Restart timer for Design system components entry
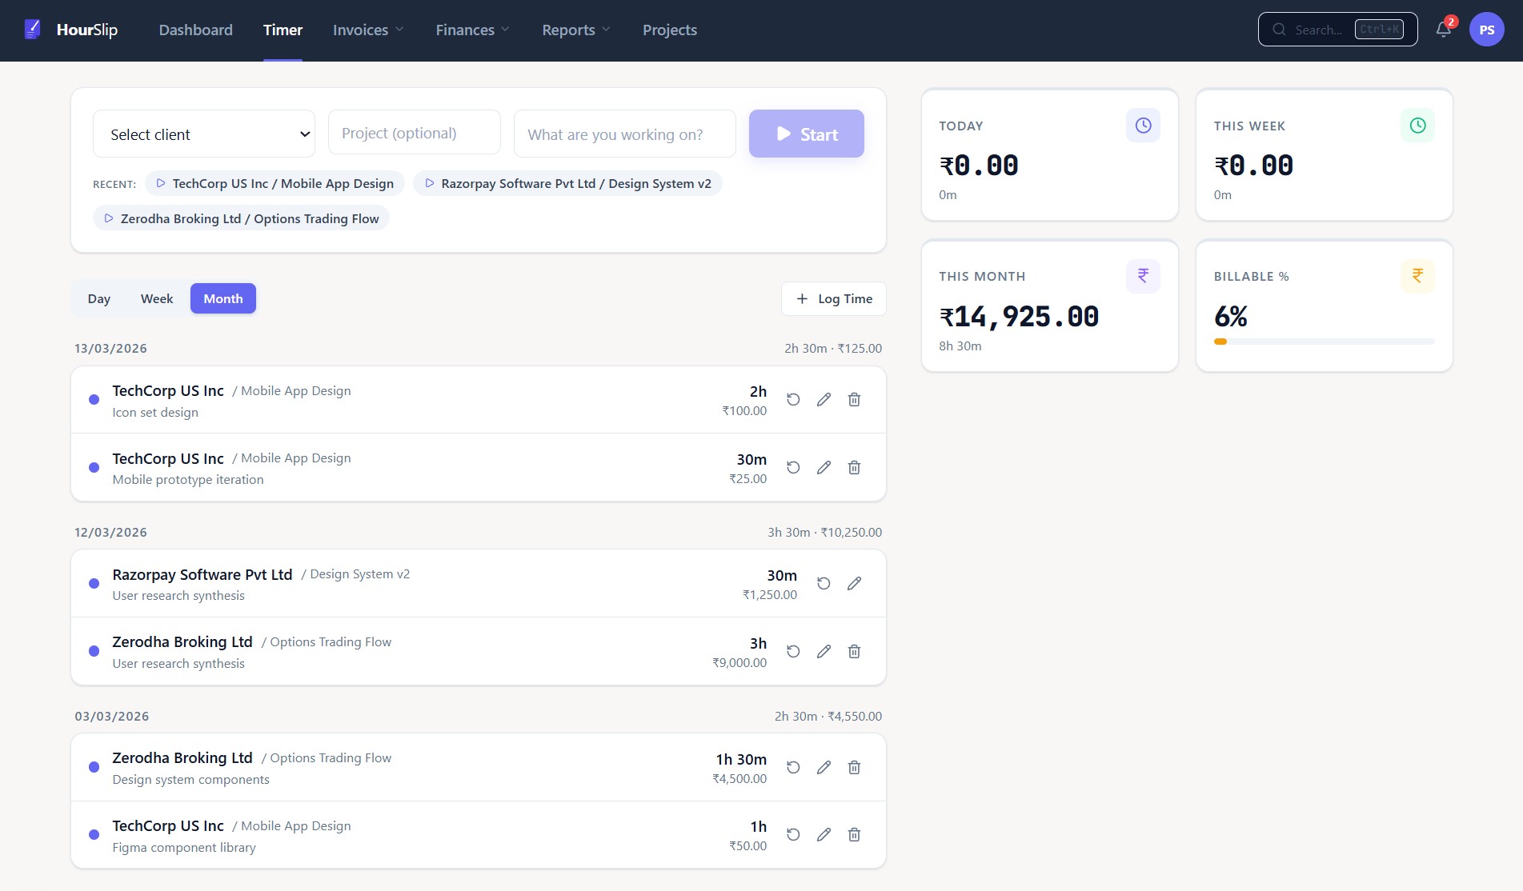 click(x=793, y=767)
